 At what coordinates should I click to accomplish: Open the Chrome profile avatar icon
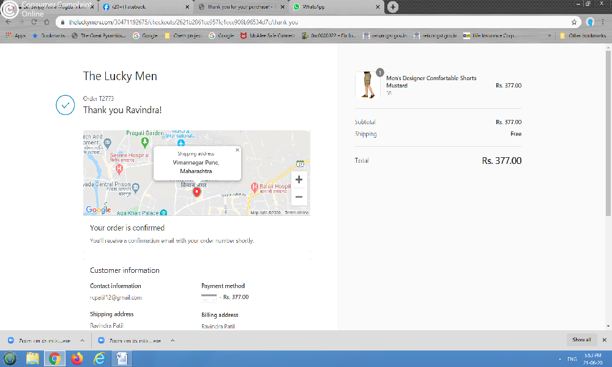590,22
